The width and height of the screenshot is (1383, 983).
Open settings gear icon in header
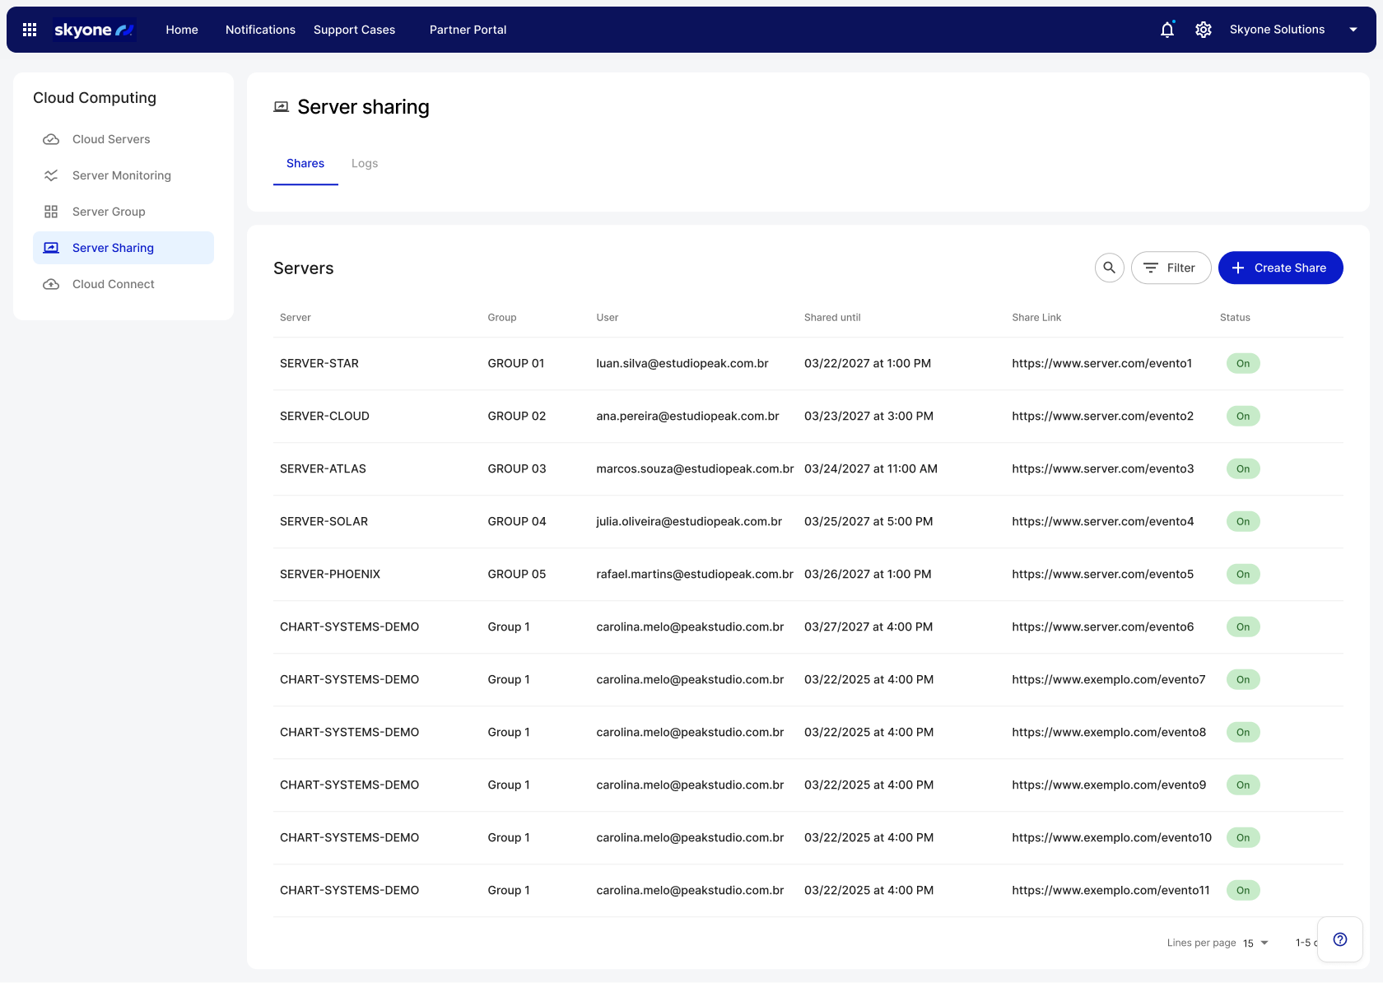point(1203,30)
